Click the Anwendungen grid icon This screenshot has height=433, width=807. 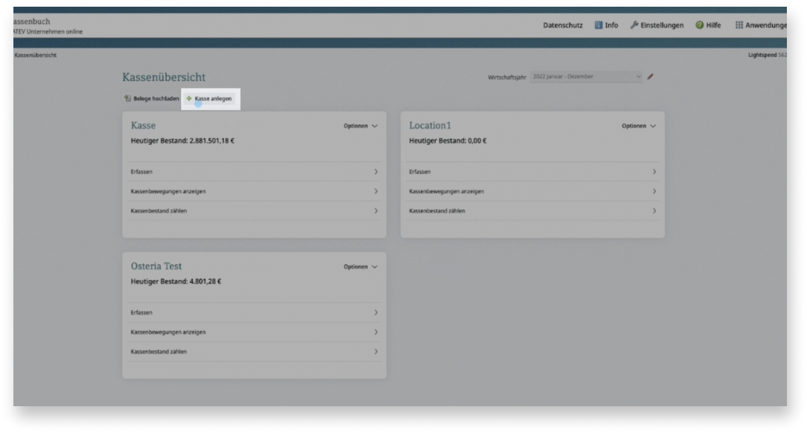739,25
